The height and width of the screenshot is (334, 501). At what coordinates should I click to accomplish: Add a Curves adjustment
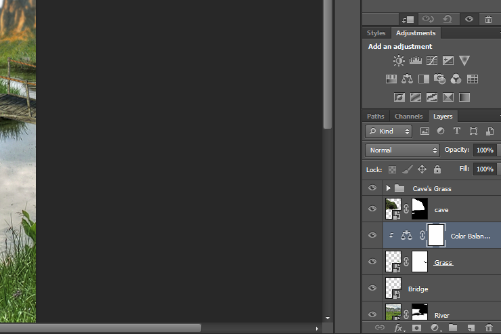432,60
